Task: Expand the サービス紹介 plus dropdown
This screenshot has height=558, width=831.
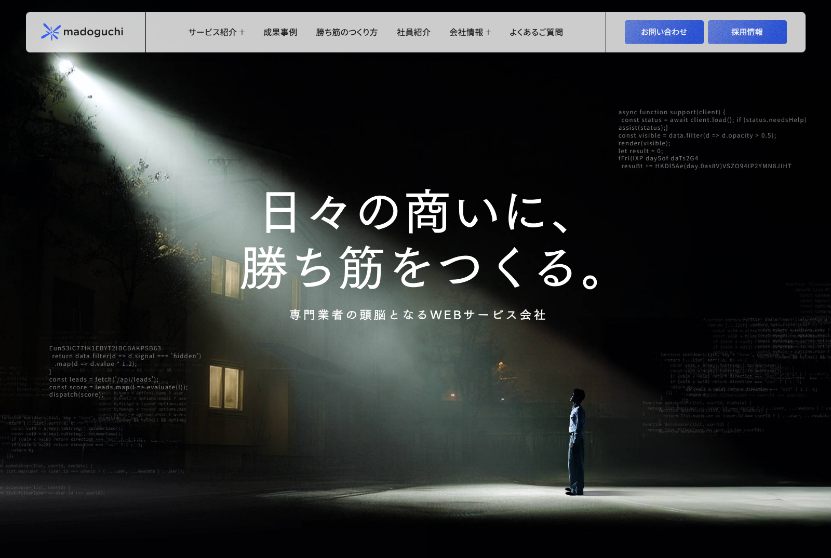Action: (242, 32)
